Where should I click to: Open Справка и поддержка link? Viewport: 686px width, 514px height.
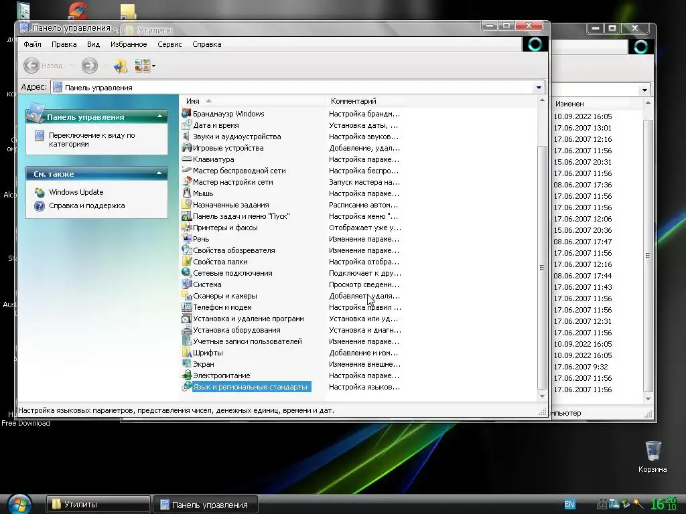click(x=86, y=205)
